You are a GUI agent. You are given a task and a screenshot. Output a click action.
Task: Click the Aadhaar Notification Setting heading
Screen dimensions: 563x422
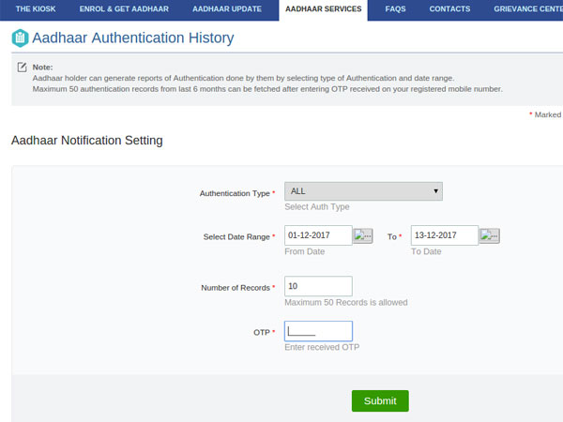(x=86, y=141)
